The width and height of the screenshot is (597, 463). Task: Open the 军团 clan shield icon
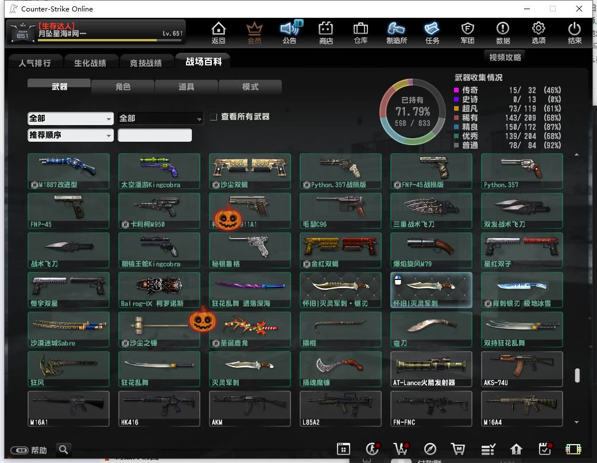tap(467, 32)
